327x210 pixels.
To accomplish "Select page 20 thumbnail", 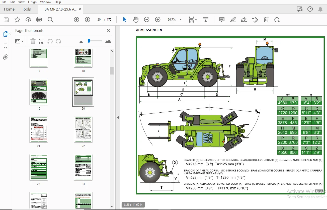I will [83, 92].
